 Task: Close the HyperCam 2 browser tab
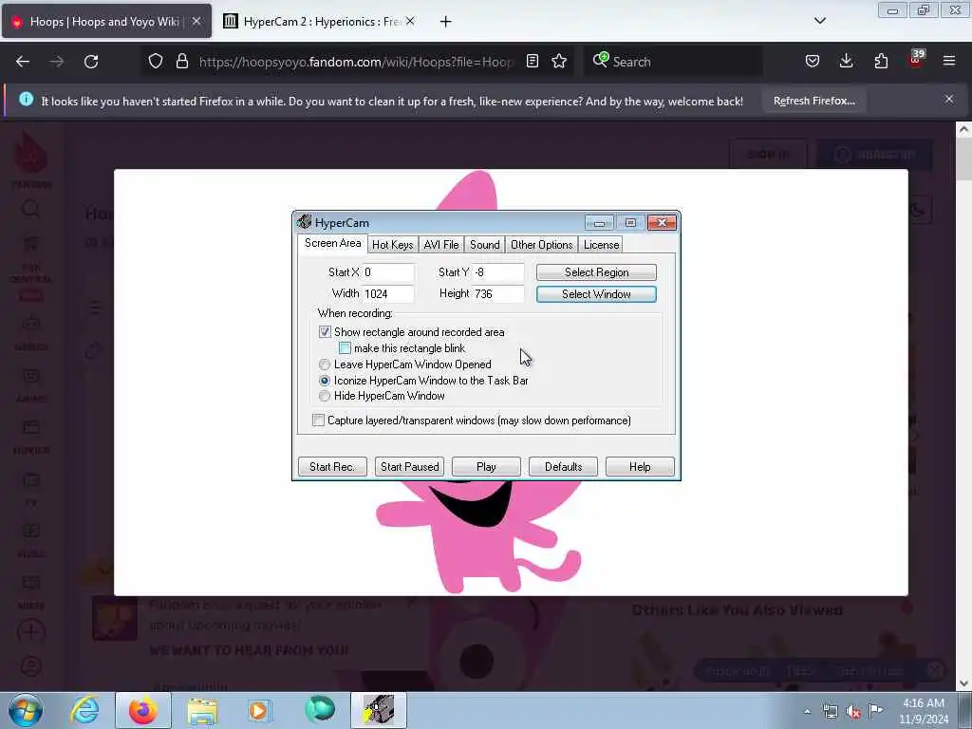click(410, 22)
